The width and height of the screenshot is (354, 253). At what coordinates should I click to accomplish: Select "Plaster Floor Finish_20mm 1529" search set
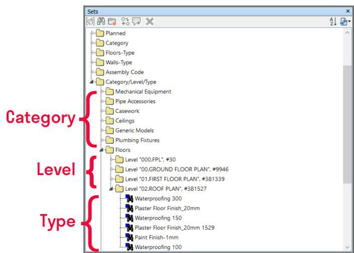[174, 228]
